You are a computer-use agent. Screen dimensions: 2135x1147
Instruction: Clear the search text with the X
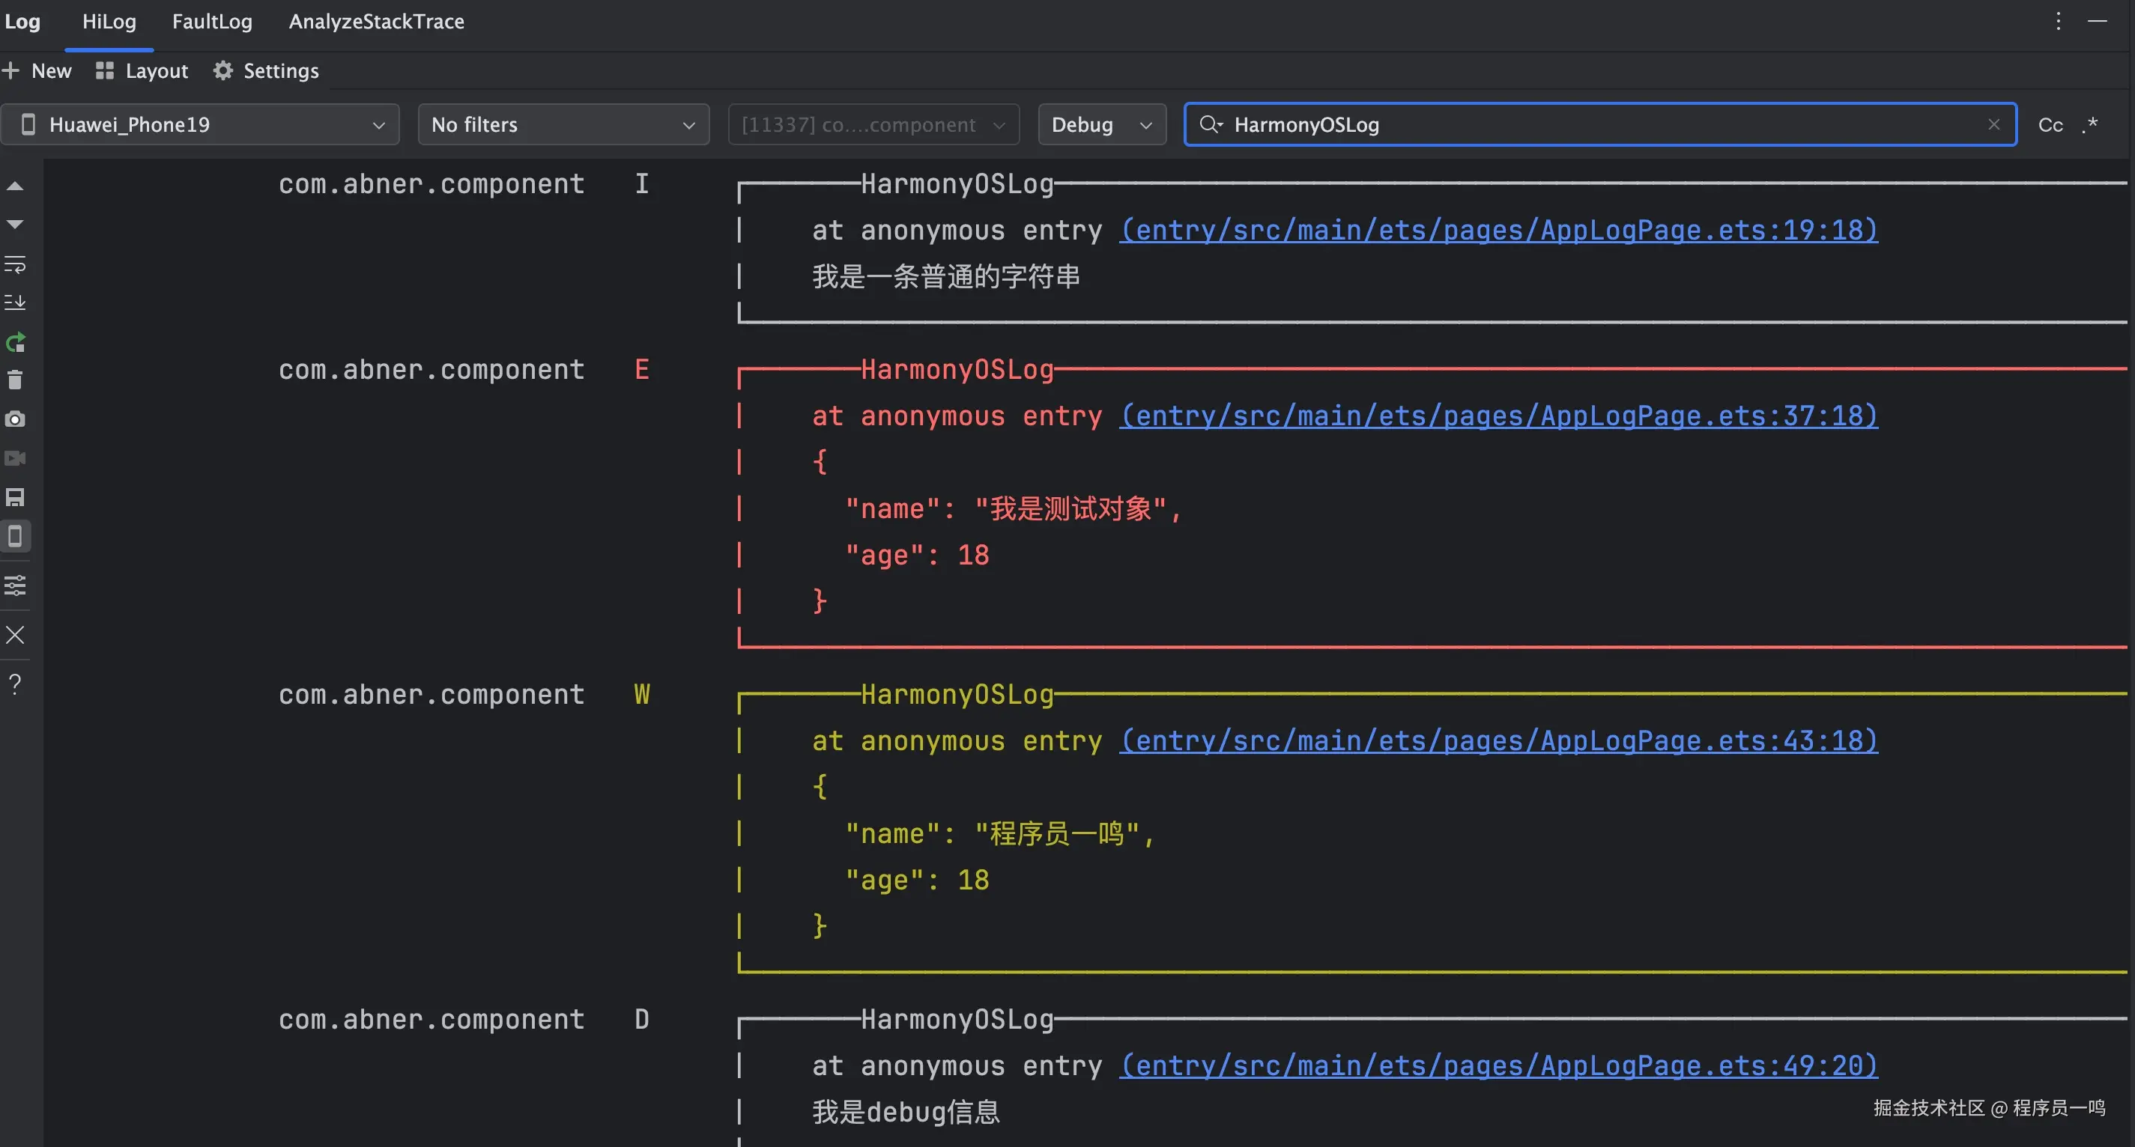pyautogui.click(x=1993, y=124)
